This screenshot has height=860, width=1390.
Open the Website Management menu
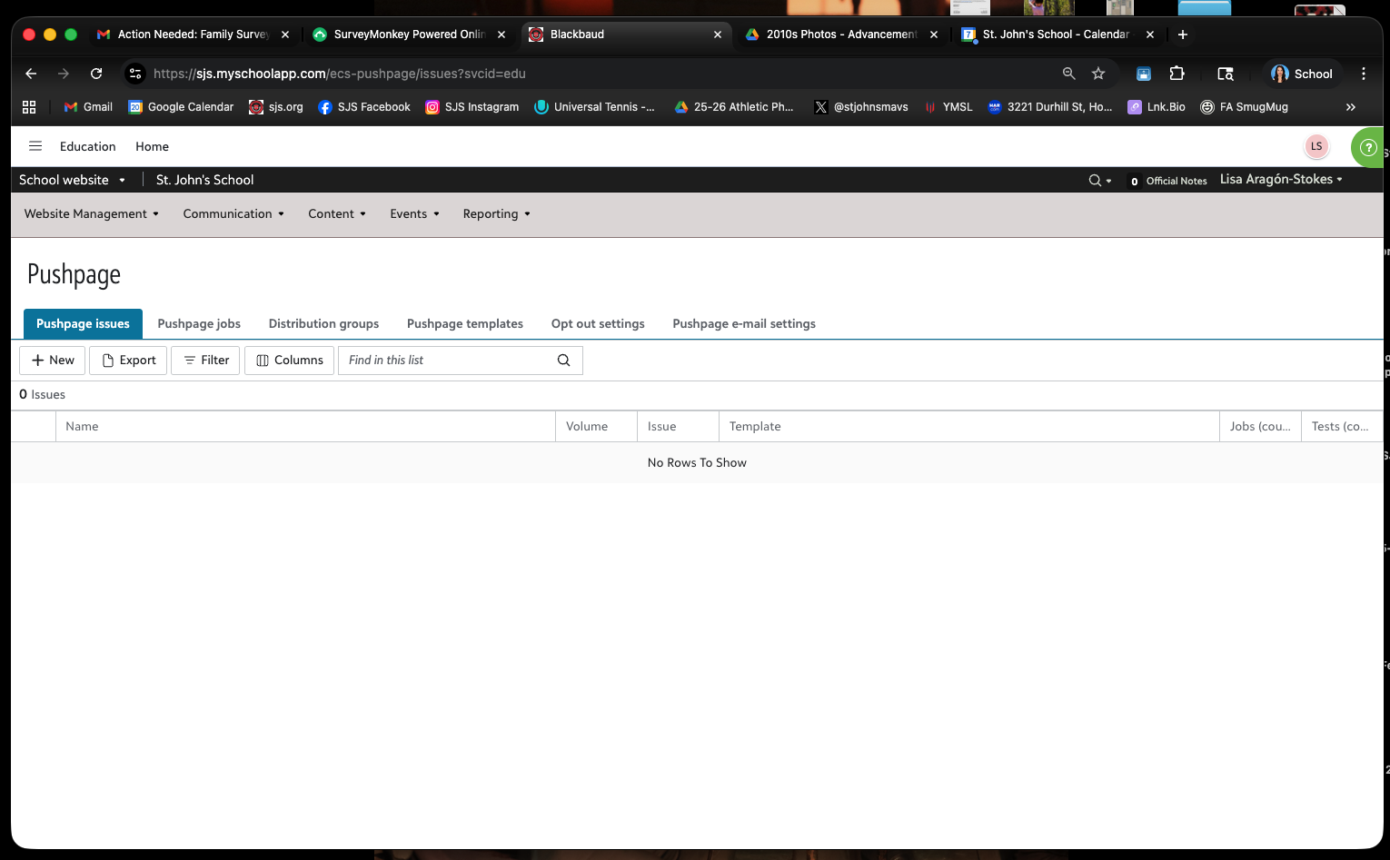coord(92,214)
